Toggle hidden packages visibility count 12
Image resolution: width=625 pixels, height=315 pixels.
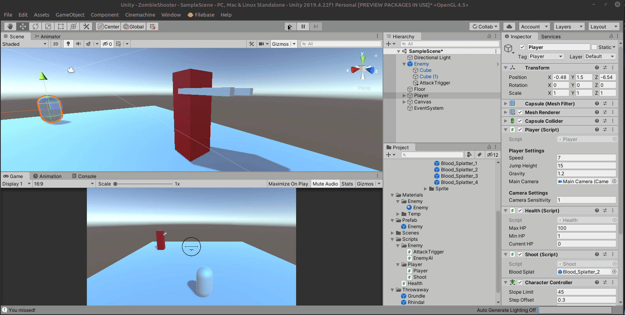point(492,155)
